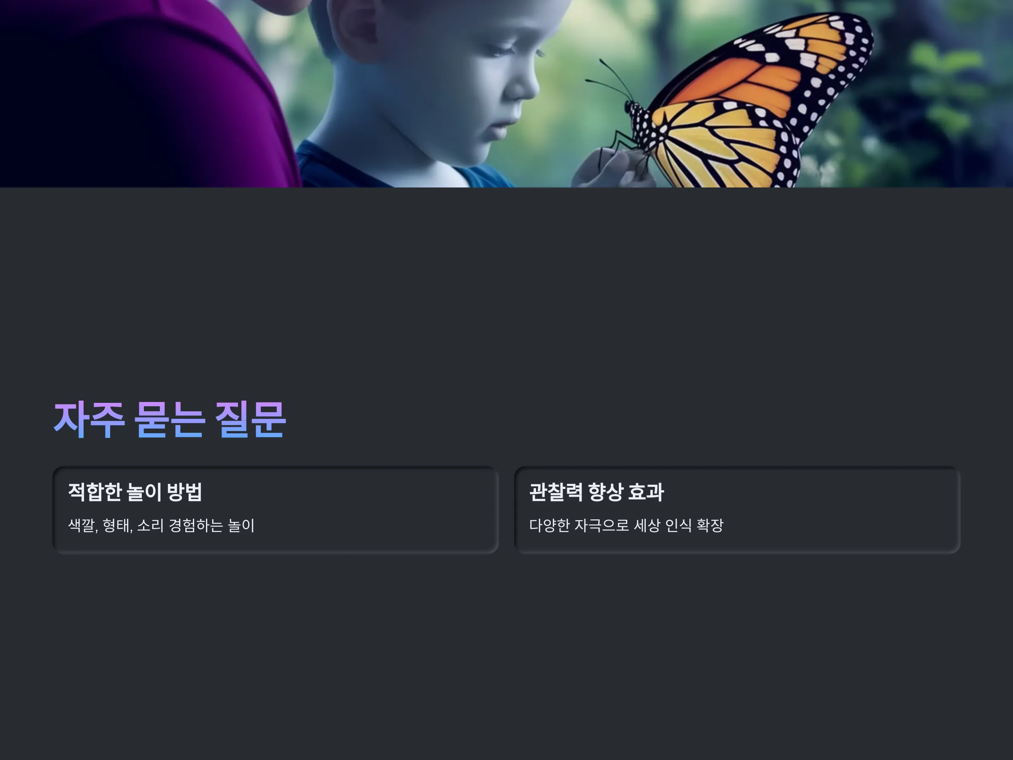
Task: Click the "적합한 놀이 방법" title text
Action: pyautogui.click(x=135, y=492)
